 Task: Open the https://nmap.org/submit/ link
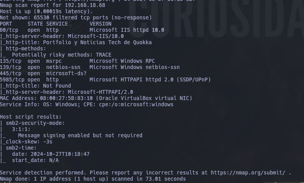tap(248, 173)
